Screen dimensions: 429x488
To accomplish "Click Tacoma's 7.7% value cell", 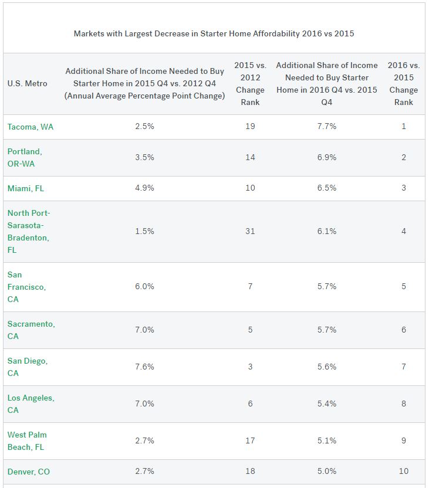I will pyautogui.click(x=327, y=126).
